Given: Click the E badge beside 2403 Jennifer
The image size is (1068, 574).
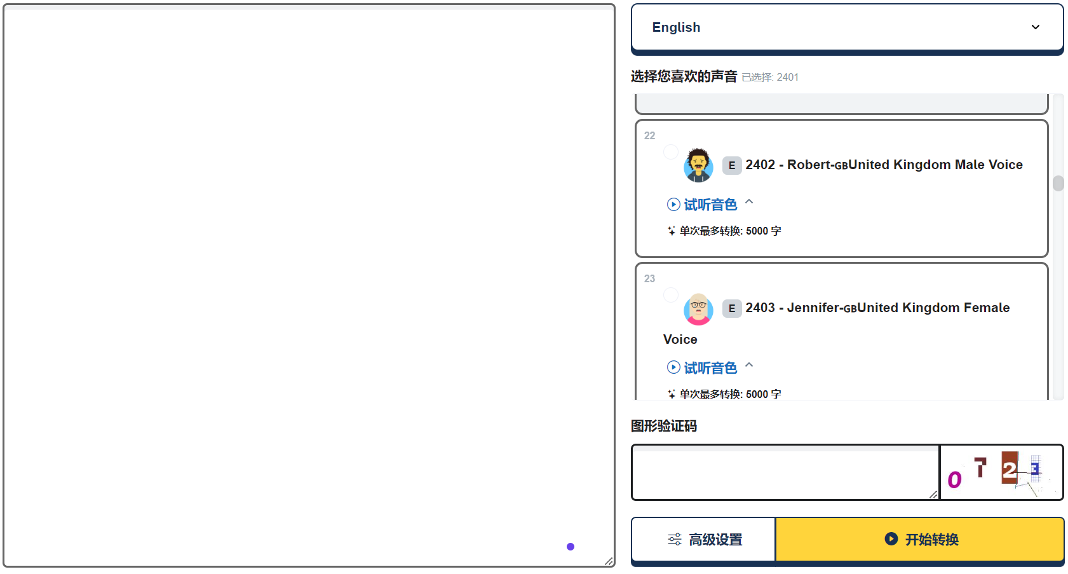Looking at the screenshot, I should [x=731, y=308].
